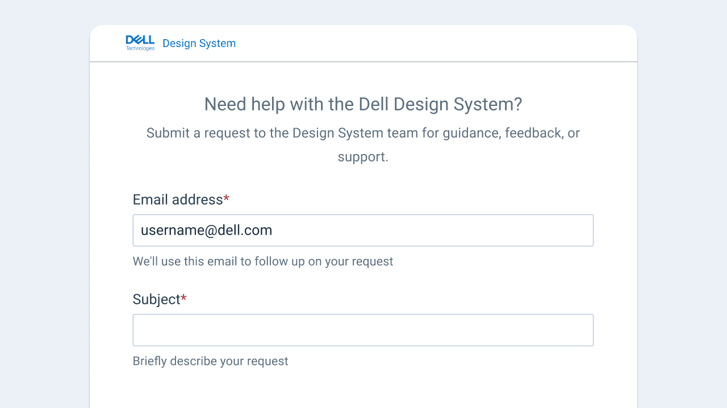Open the Design System header link
The height and width of the screenshot is (408, 727).
(199, 44)
